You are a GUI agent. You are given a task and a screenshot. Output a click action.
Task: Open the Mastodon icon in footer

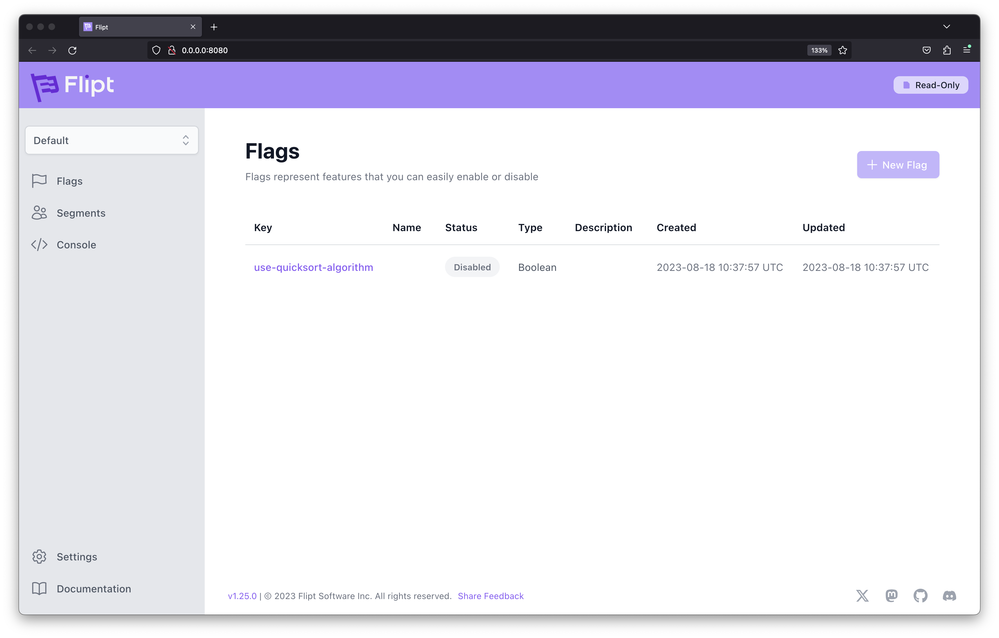pyautogui.click(x=891, y=596)
